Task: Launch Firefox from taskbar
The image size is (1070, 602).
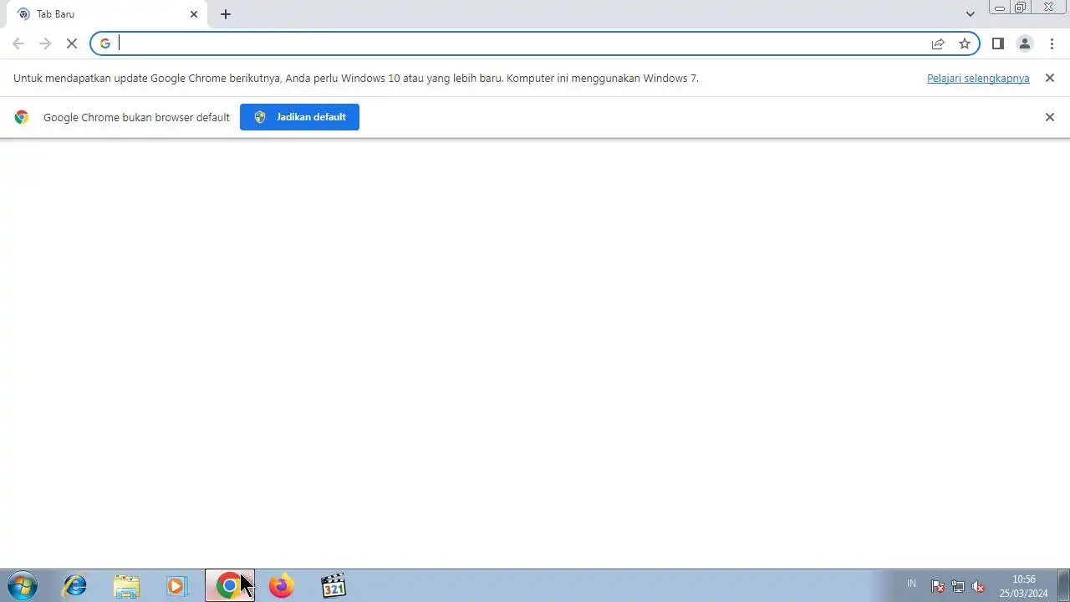Action: click(282, 586)
